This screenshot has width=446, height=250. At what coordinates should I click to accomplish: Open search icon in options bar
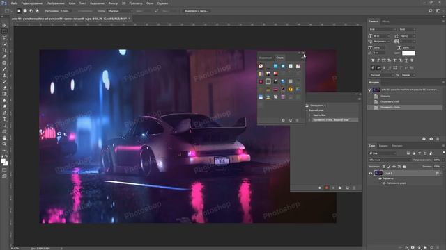pos(431,11)
